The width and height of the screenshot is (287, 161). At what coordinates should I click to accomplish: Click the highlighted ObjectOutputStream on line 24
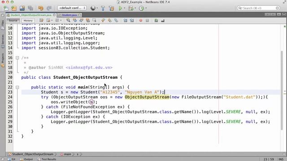click(x=147, y=97)
